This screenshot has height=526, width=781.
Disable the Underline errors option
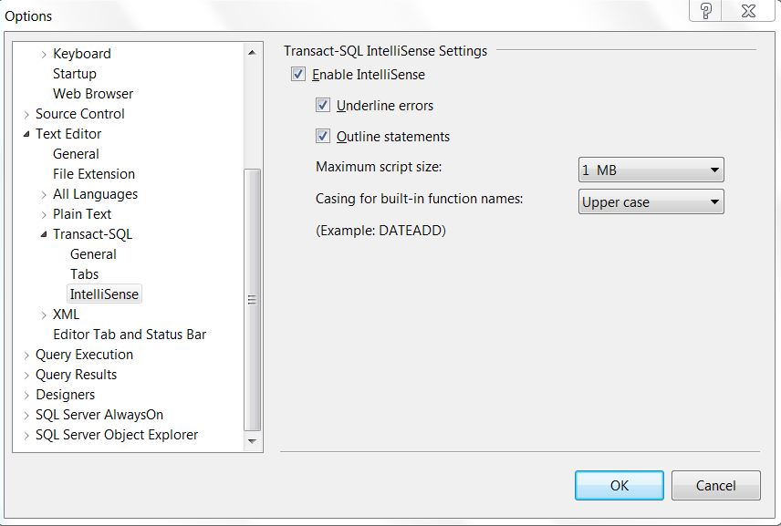[322, 105]
